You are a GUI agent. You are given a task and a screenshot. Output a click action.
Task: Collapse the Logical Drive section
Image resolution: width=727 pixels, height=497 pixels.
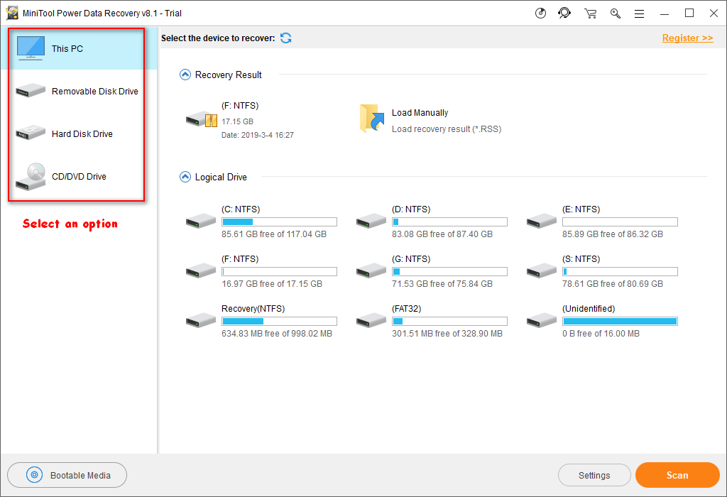pos(185,177)
